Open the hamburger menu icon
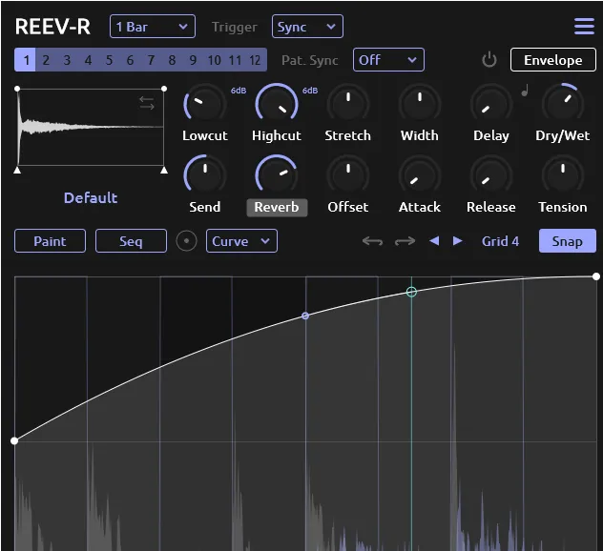 click(584, 27)
